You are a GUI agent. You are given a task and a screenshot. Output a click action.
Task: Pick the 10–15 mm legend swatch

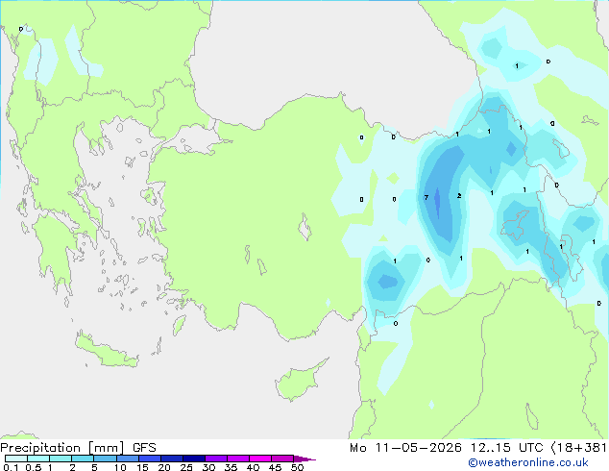[127, 459]
